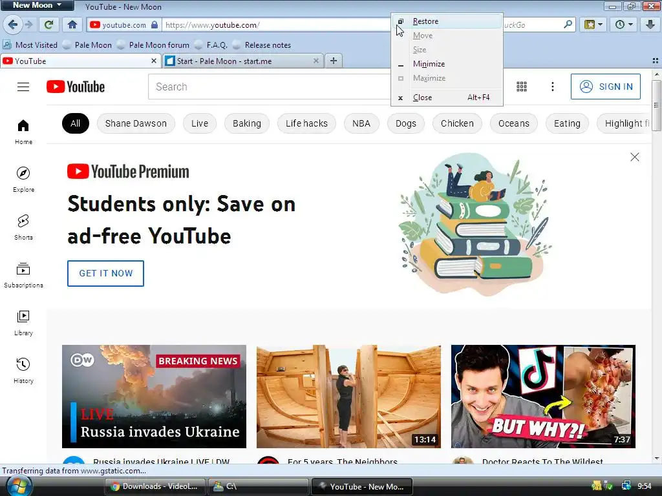Switch to C:\ taskbar window
Image resolution: width=662 pixels, height=496 pixels.
259,486
